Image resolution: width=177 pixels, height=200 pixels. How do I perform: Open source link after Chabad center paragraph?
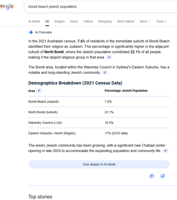[x=165, y=151]
